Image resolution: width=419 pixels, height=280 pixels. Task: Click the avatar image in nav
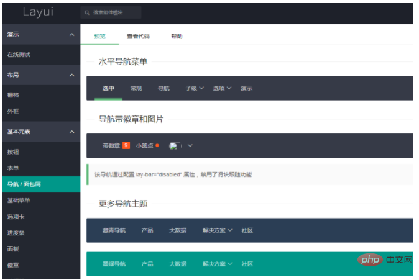pos(175,146)
